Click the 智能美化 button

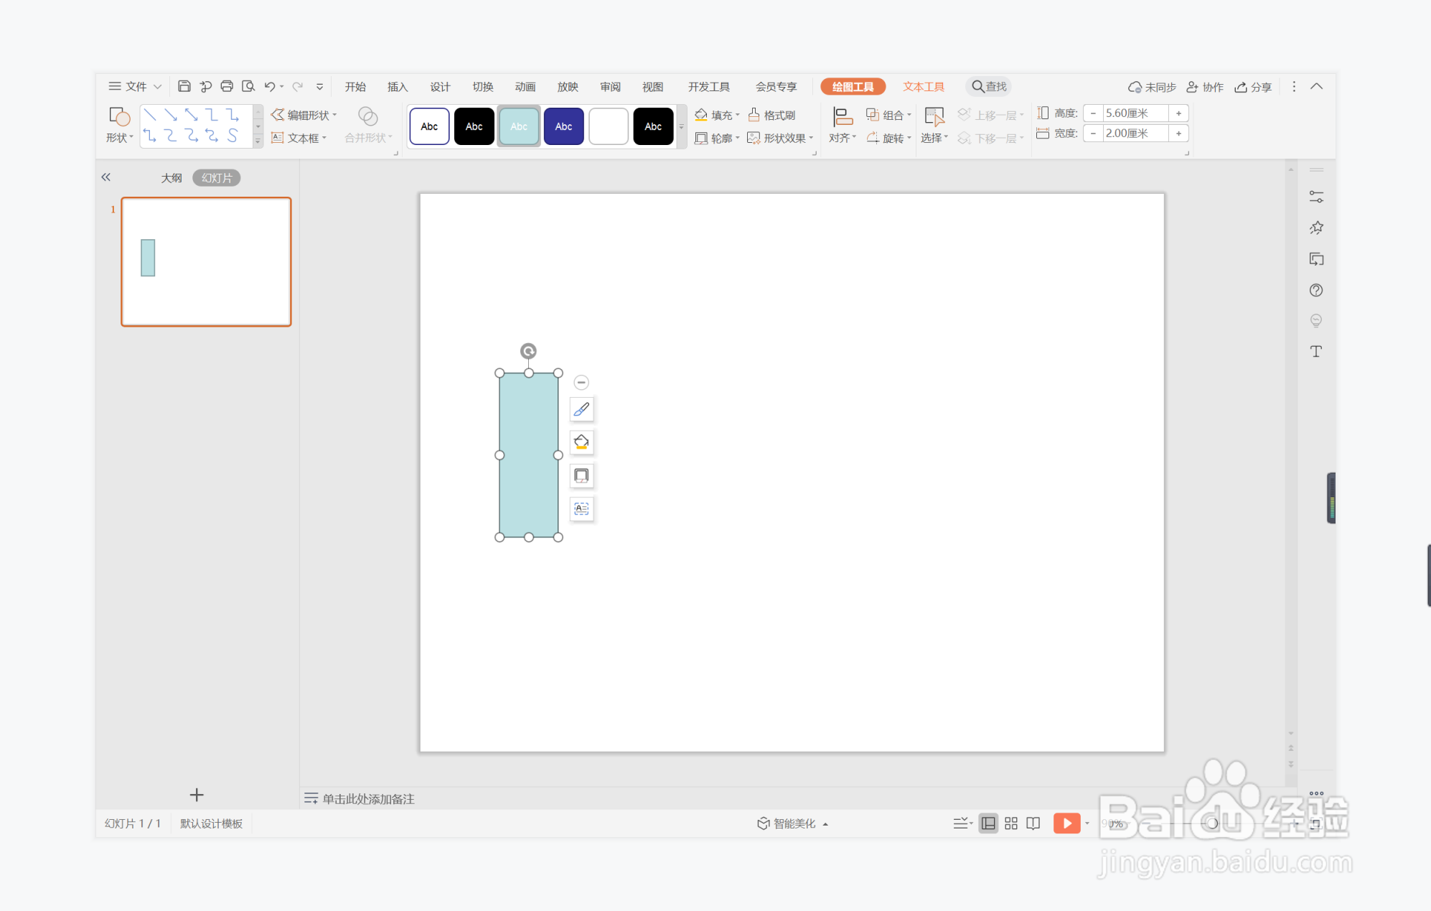click(x=793, y=823)
